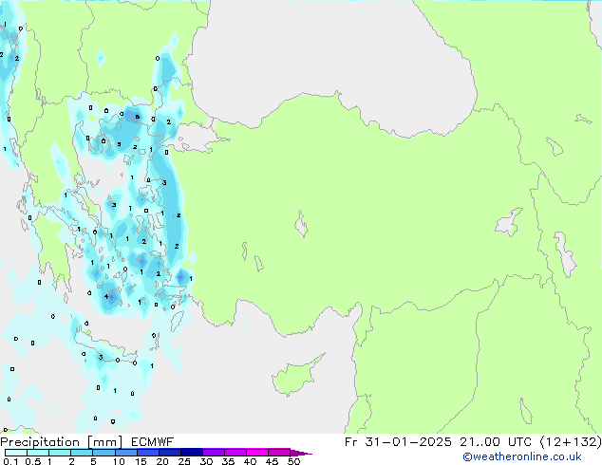Click Cyprus island on the map
Viewport: 602px width, 465px height.
click(x=294, y=370)
